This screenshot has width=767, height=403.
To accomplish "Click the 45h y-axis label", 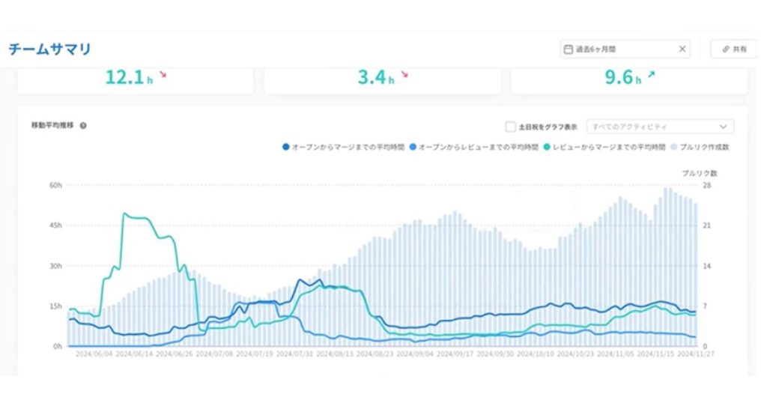I will pyautogui.click(x=55, y=225).
